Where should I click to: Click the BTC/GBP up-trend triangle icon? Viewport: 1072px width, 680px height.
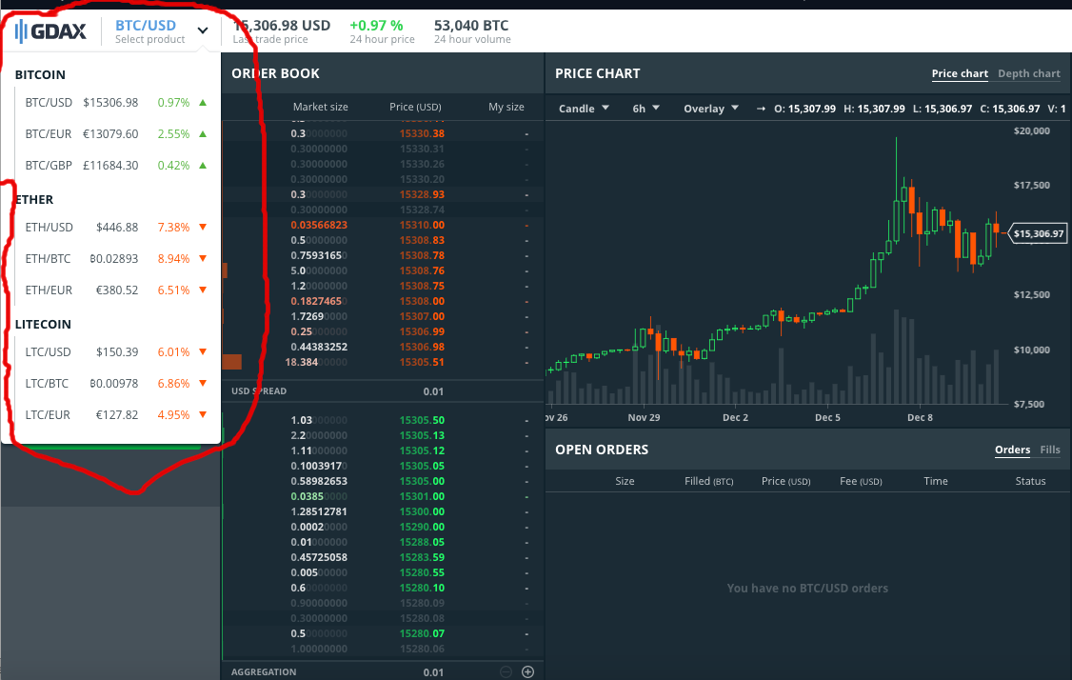[203, 166]
